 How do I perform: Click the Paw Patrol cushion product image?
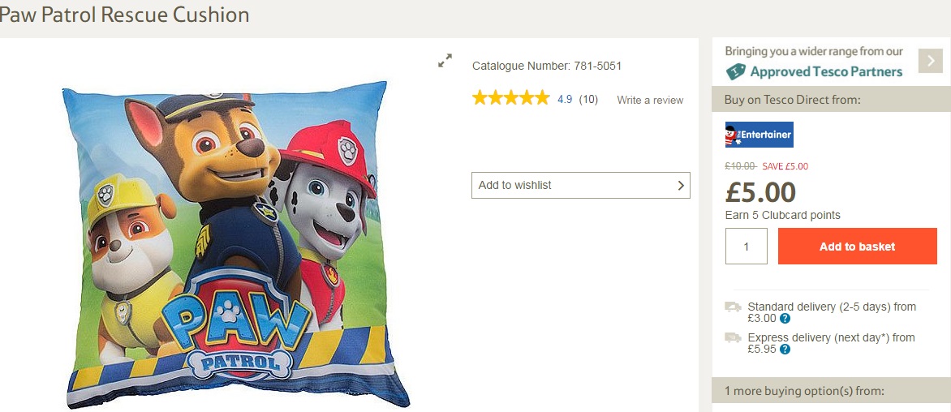pyautogui.click(x=235, y=243)
